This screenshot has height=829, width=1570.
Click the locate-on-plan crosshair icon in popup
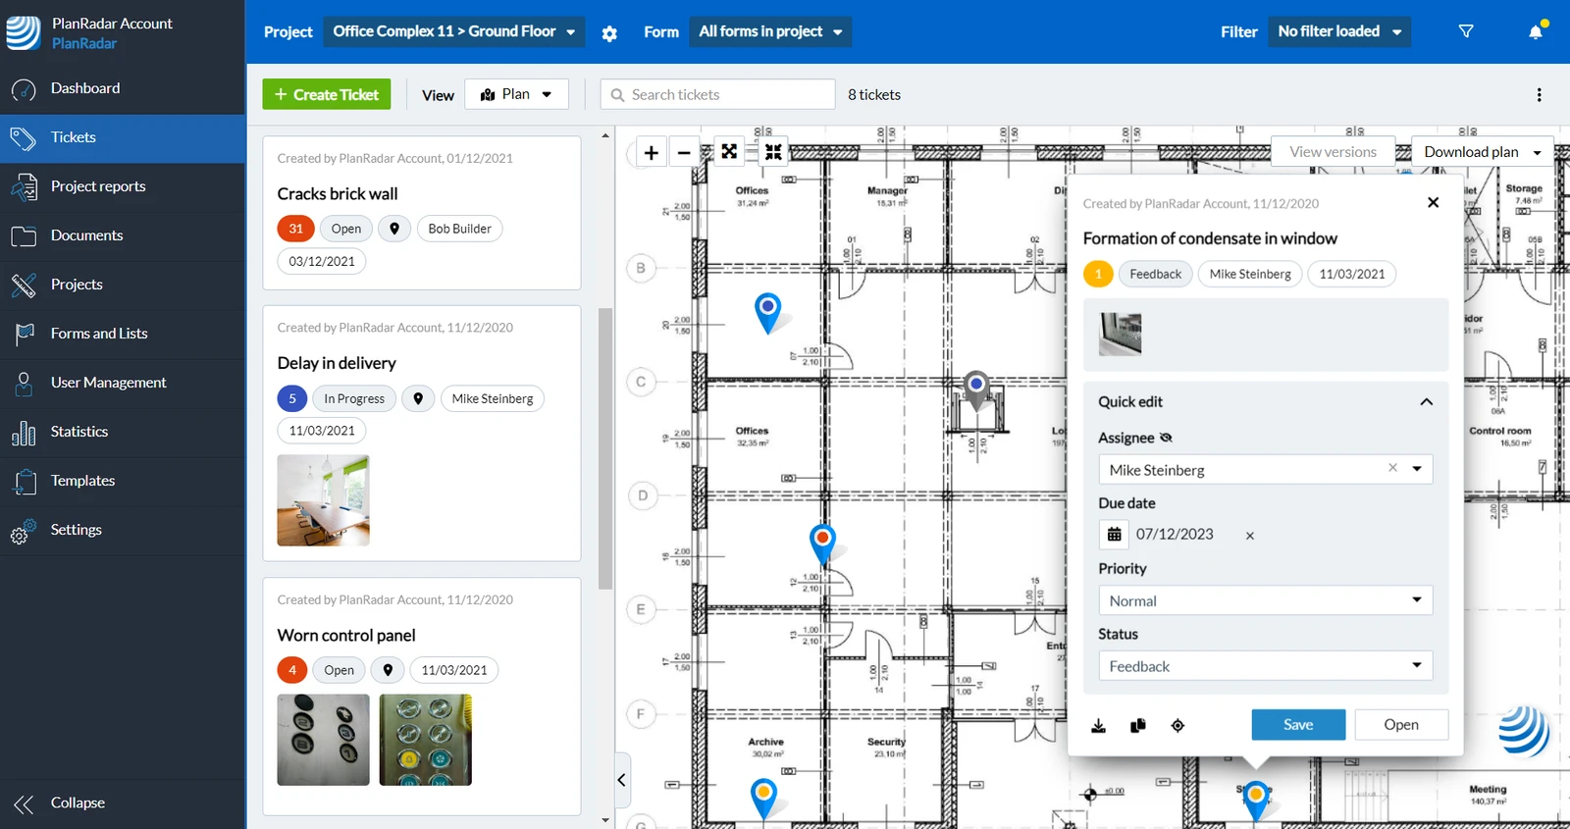tap(1177, 725)
